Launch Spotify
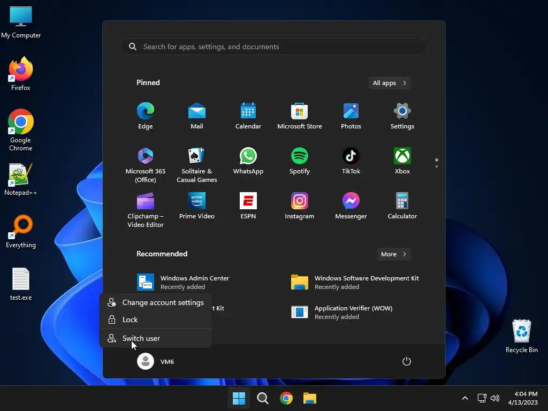This screenshot has height=411, width=548. pyautogui.click(x=300, y=161)
